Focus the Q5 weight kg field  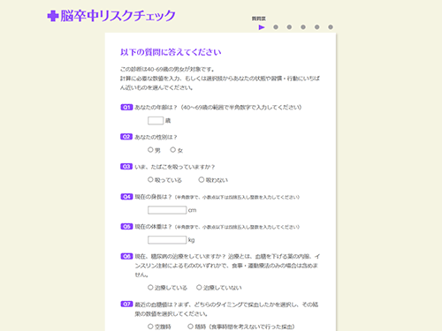coord(167,240)
